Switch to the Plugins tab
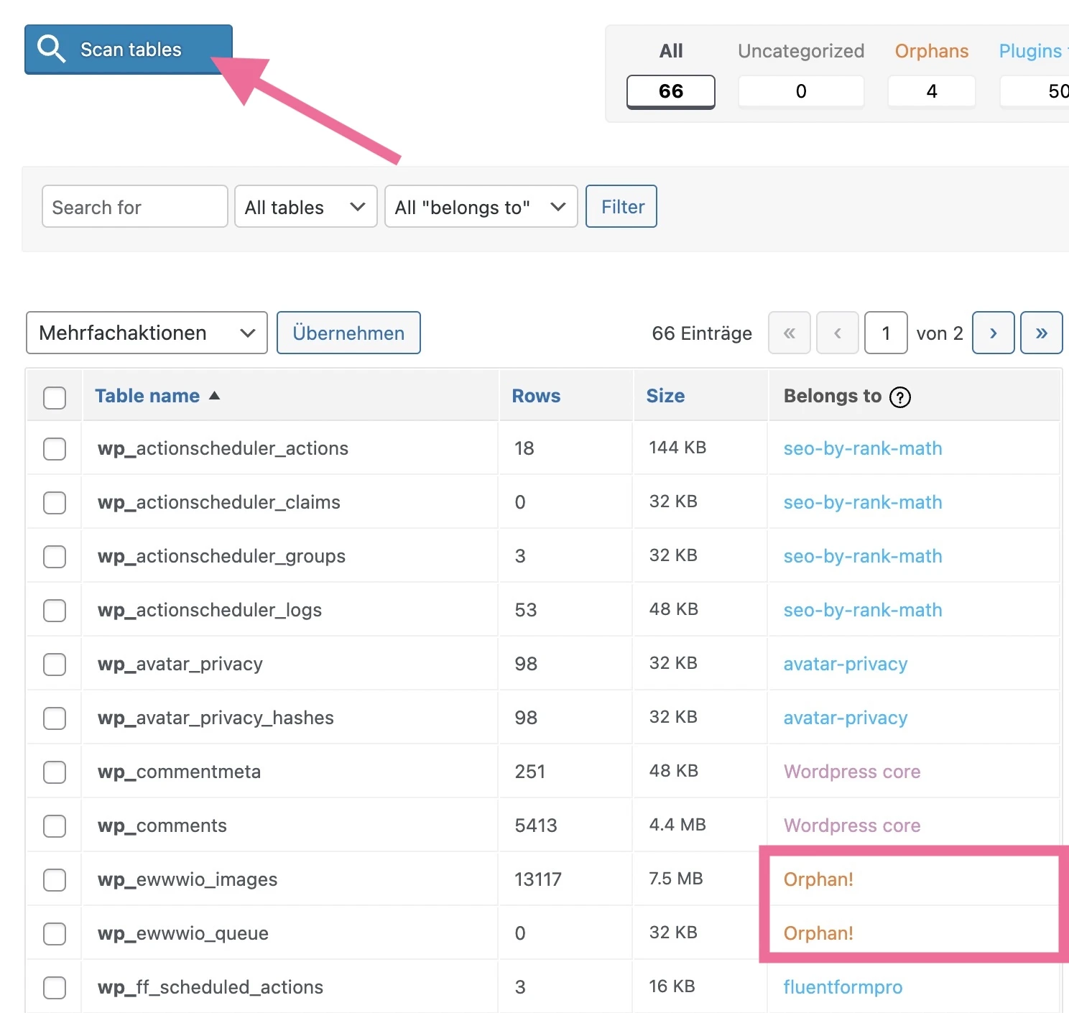Screen dimensions: 1069x1013 (x=1034, y=75)
